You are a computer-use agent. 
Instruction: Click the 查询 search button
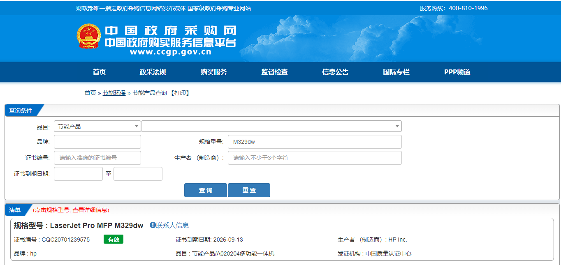coord(205,190)
